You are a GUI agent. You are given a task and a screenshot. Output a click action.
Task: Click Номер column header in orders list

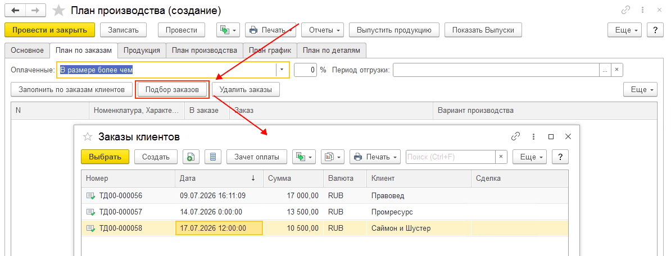(x=128, y=178)
